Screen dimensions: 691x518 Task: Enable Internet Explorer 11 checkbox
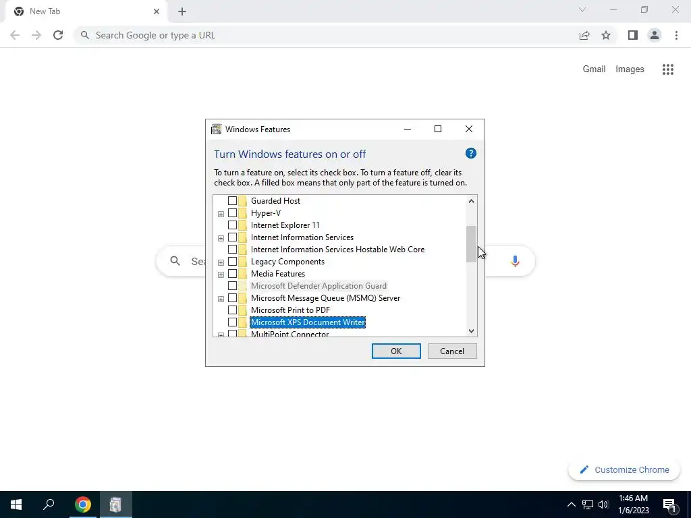click(x=232, y=225)
